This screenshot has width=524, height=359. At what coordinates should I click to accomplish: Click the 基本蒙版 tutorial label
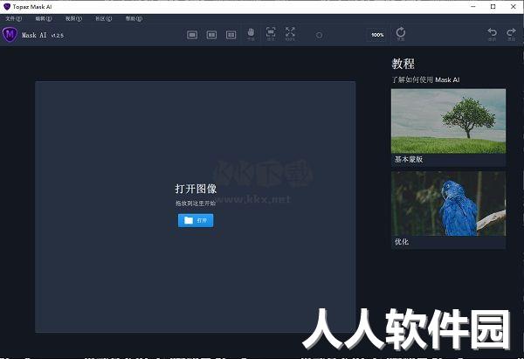click(x=409, y=160)
